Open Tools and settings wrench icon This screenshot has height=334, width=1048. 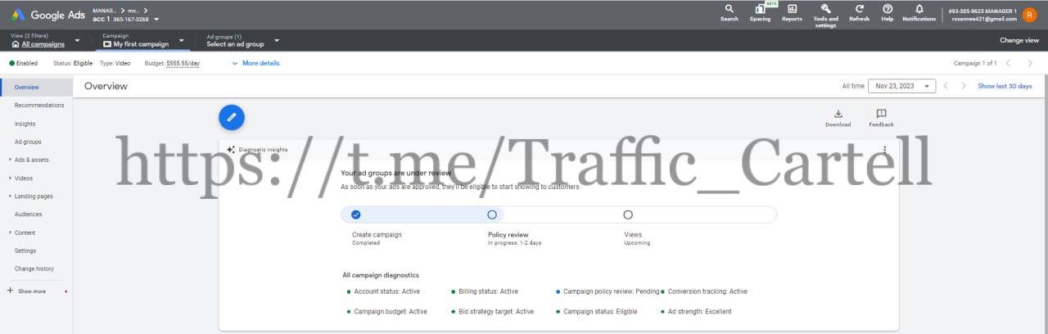tap(825, 8)
